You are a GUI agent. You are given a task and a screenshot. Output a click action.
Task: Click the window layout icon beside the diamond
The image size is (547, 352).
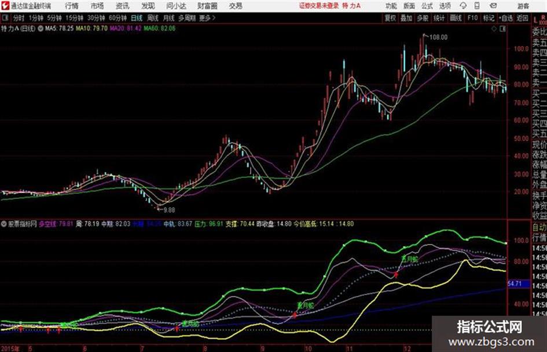tap(502, 29)
